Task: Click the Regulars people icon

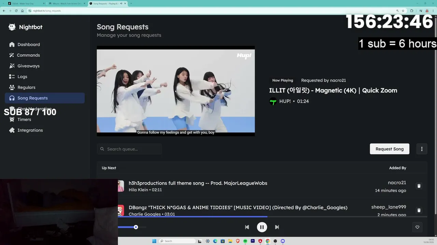Action: coord(12,87)
